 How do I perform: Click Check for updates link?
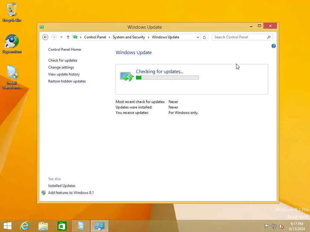pos(63,60)
